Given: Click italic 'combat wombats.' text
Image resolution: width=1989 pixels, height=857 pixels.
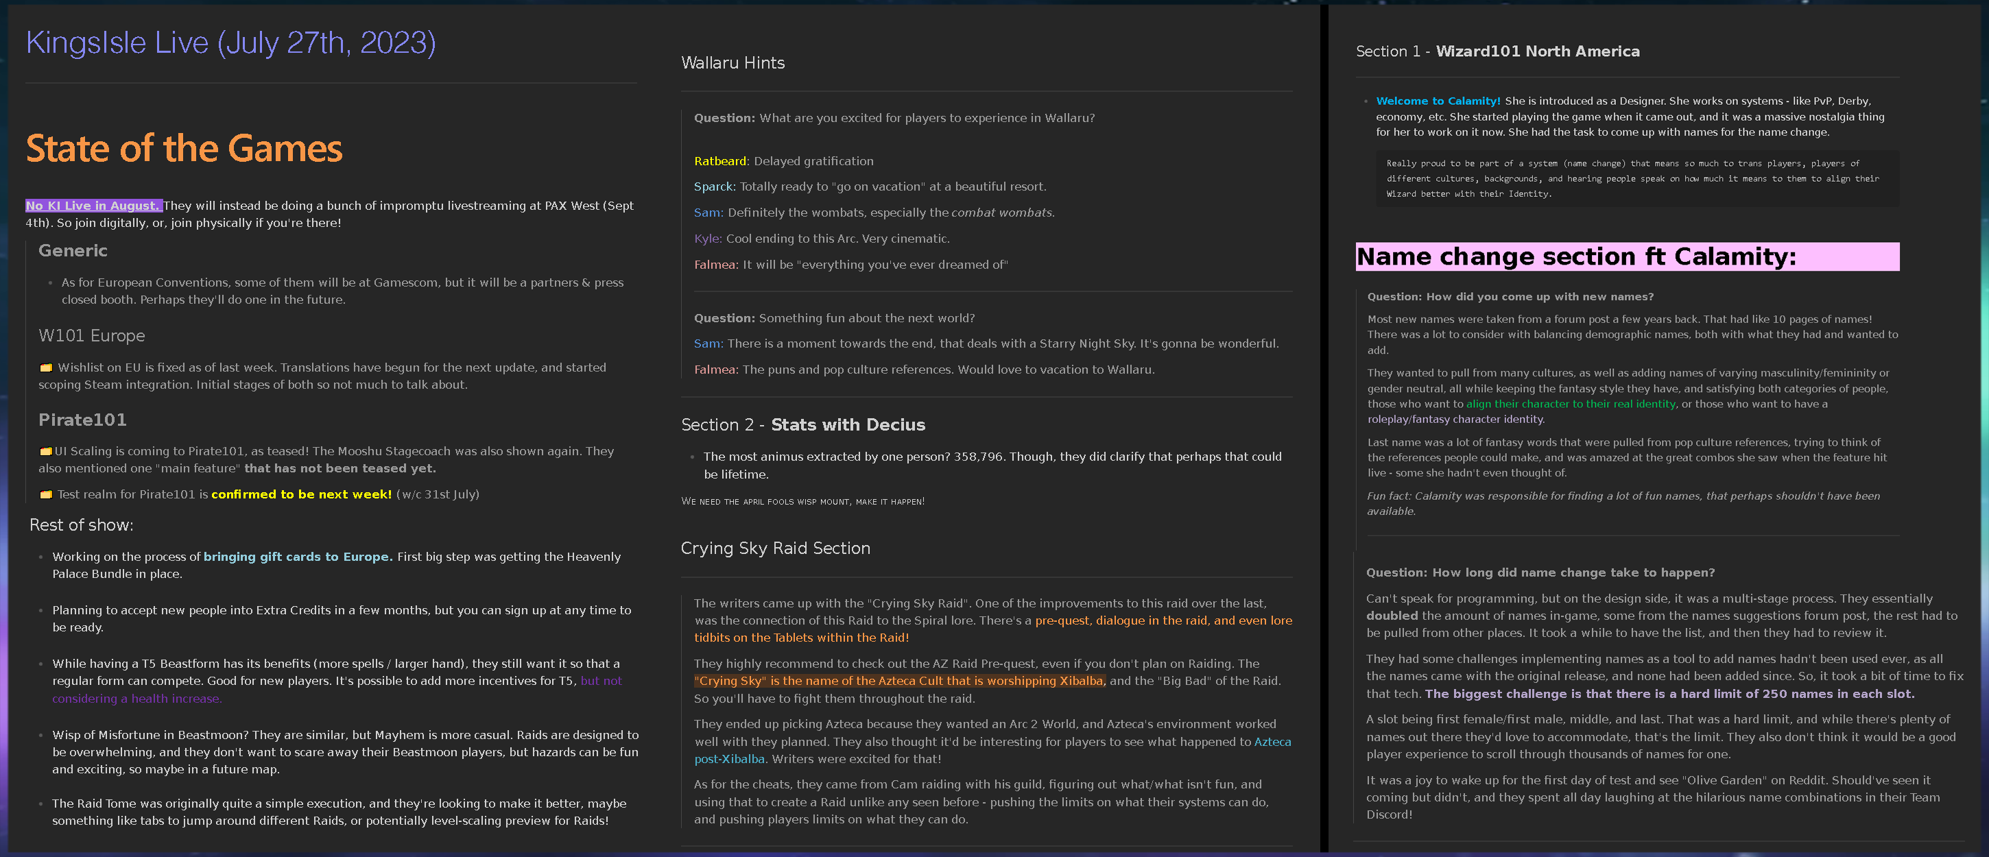Looking at the screenshot, I should tap(1002, 213).
